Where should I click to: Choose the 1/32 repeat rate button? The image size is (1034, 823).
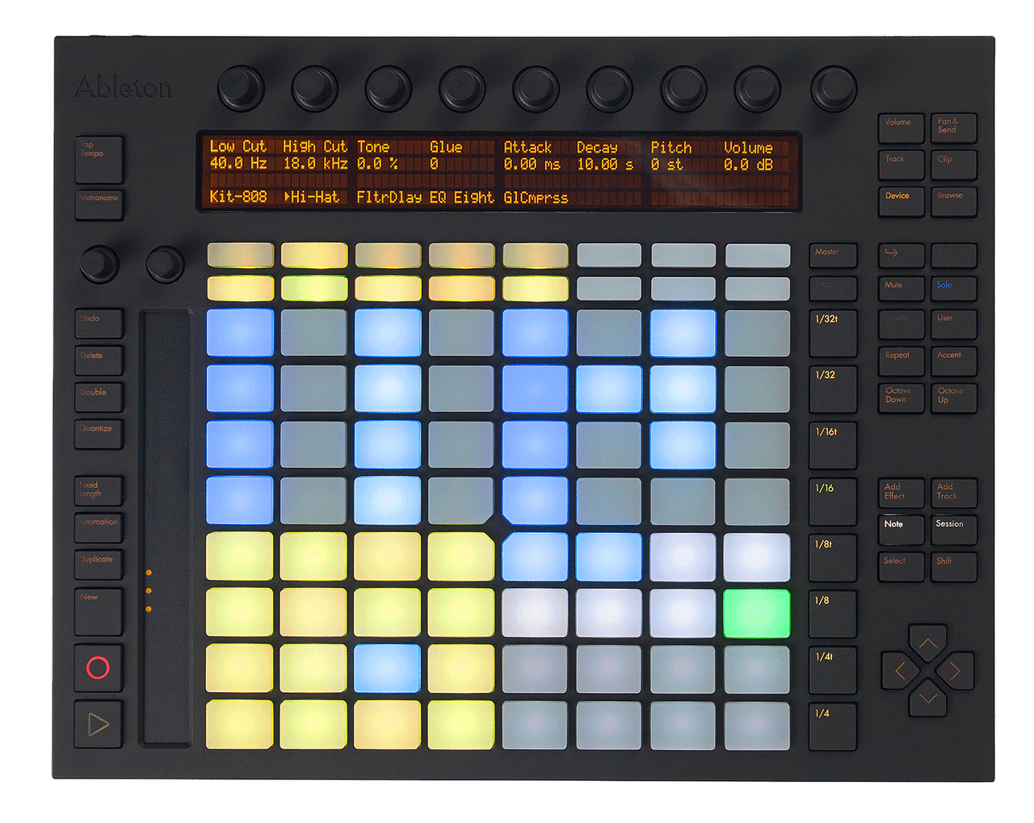[833, 389]
